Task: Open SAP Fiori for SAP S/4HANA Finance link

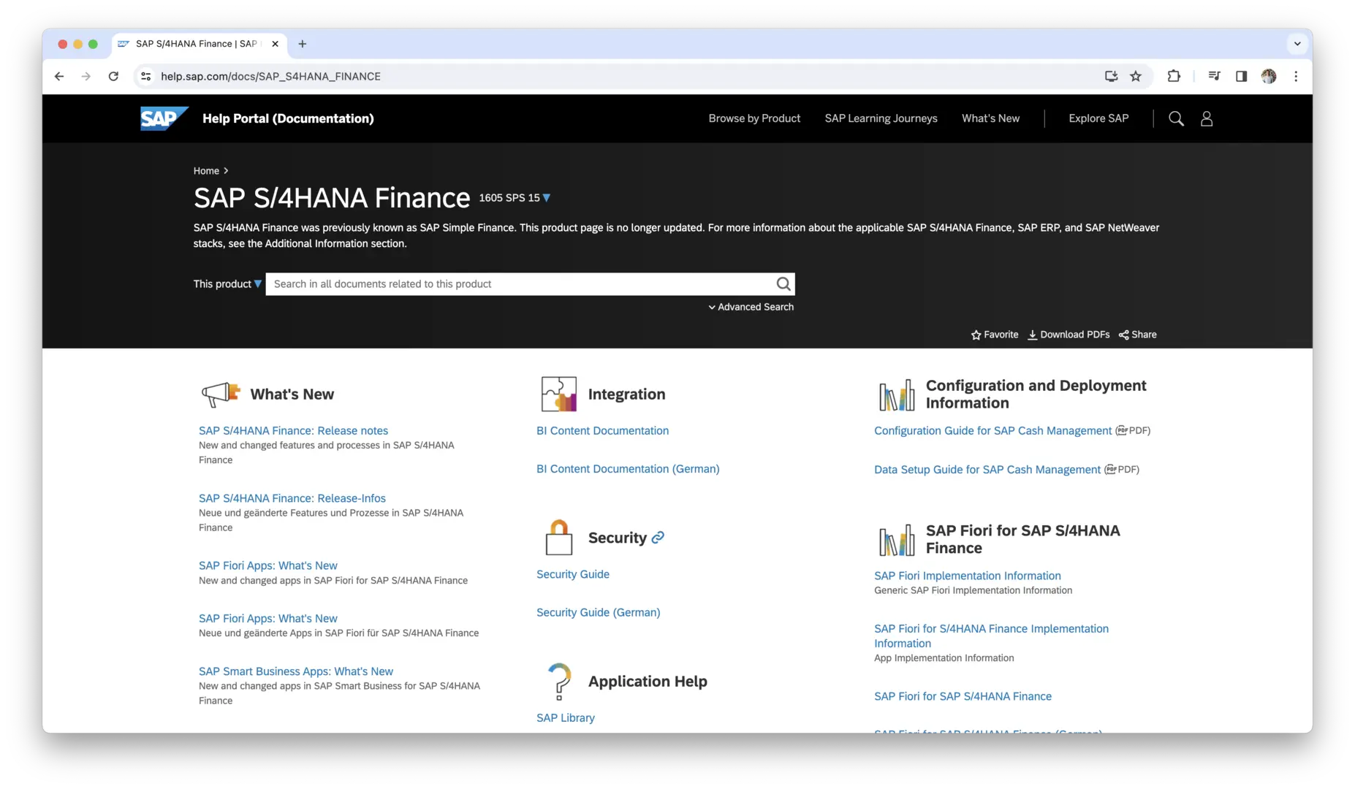Action: (x=963, y=696)
